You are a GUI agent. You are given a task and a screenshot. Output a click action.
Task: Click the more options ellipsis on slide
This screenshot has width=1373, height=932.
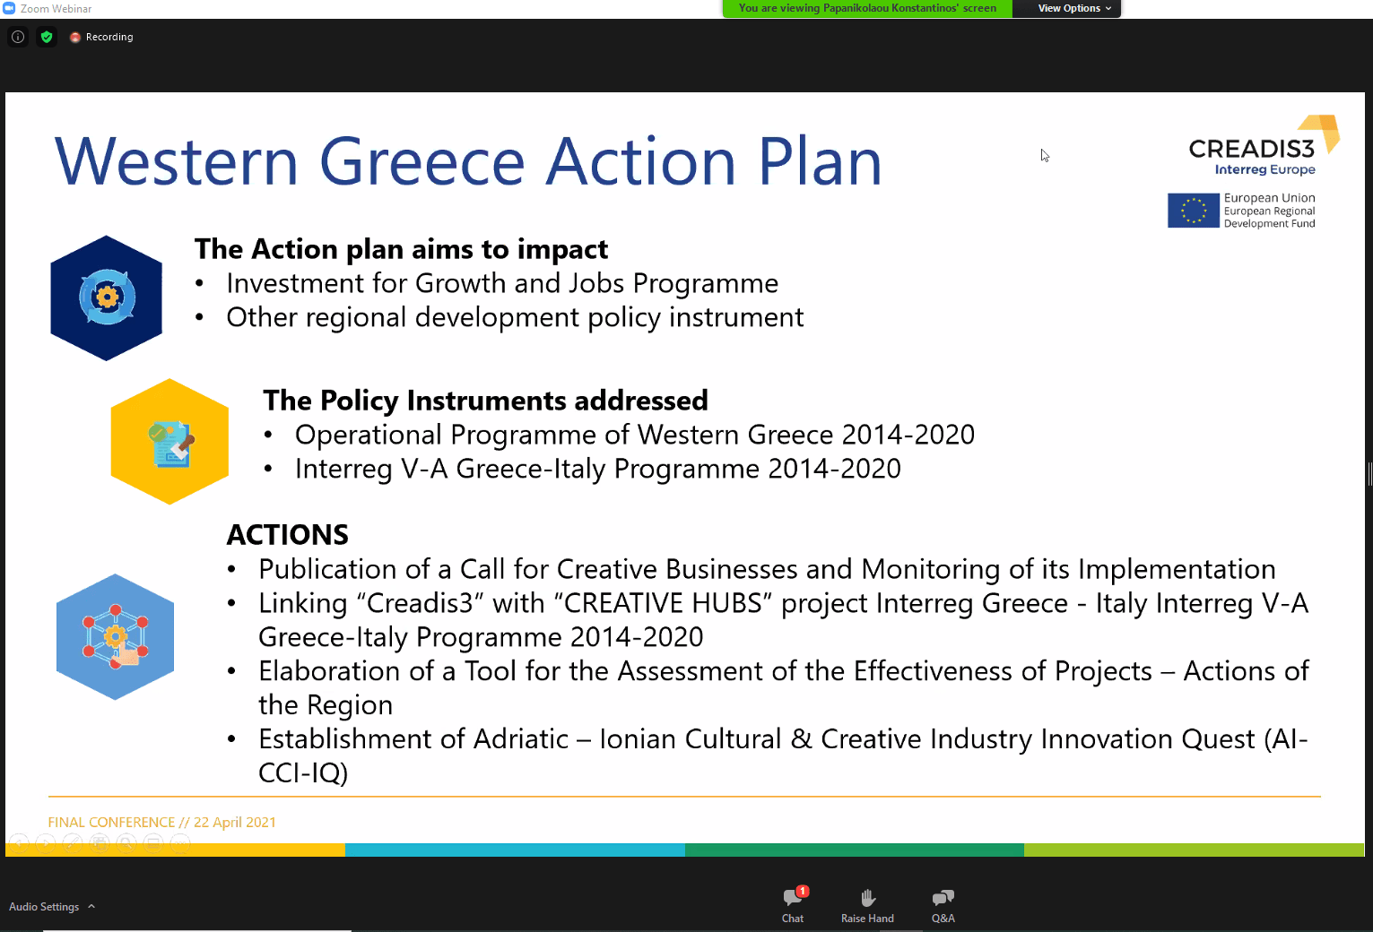click(x=181, y=842)
